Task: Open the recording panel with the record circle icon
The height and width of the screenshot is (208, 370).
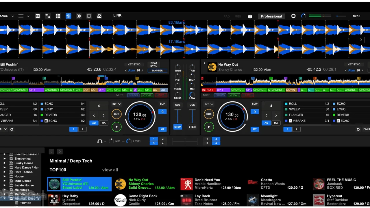Action: pyautogui.click(x=79, y=16)
